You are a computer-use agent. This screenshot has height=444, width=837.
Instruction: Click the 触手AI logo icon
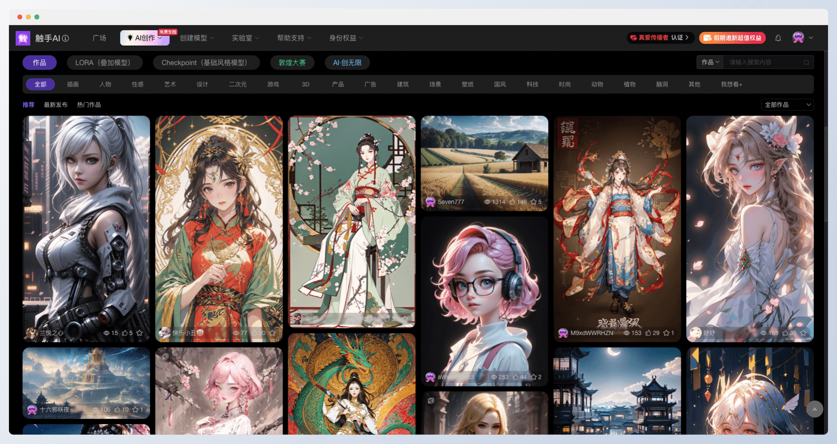point(23,38)
